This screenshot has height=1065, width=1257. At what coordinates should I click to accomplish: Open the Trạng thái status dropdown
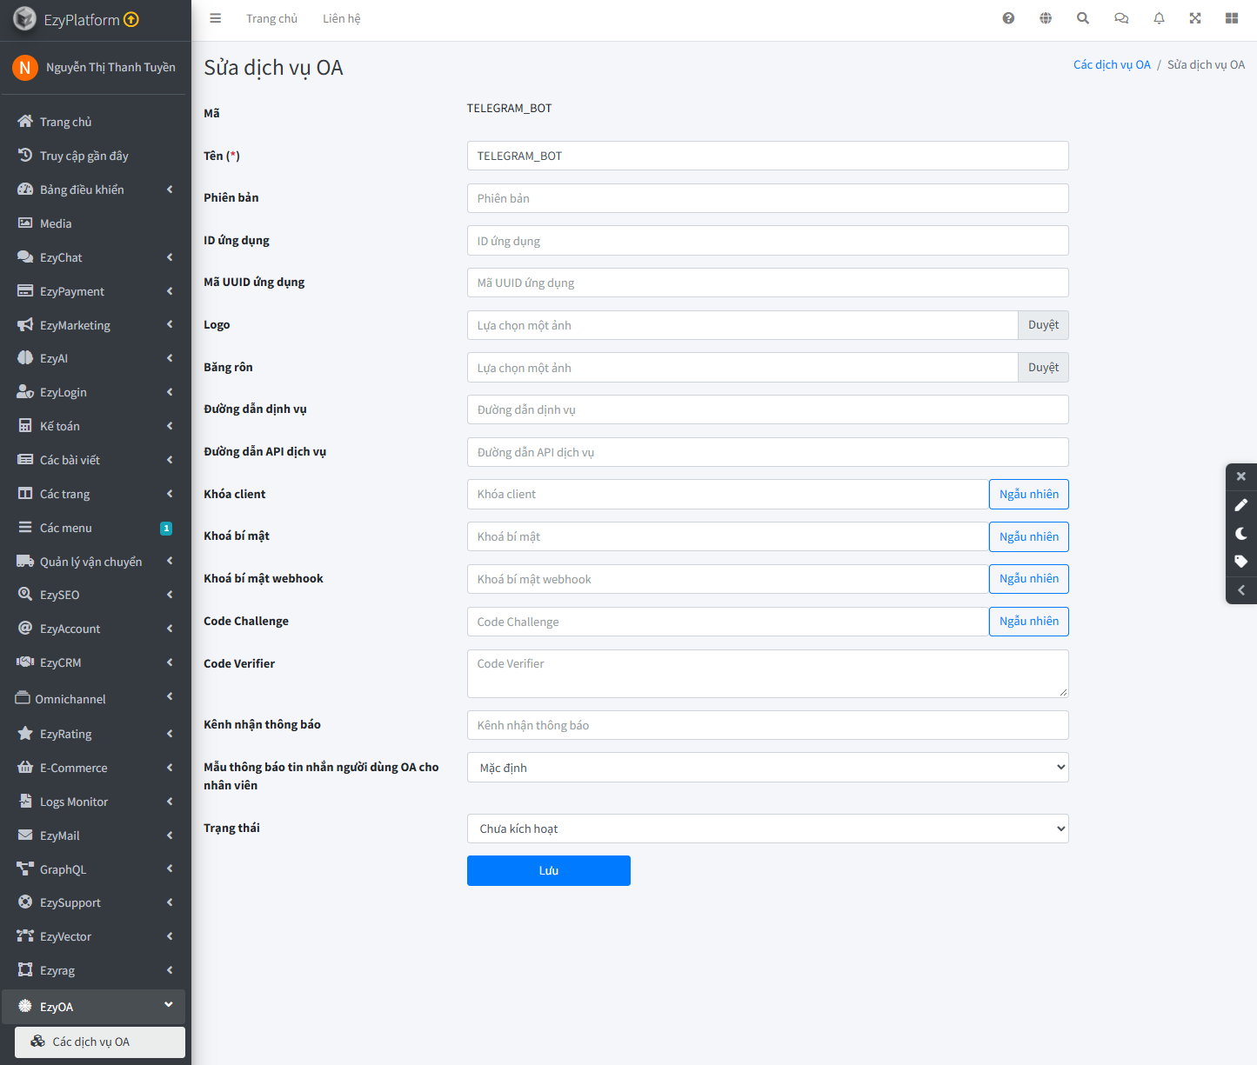click(x=767, y=829)
